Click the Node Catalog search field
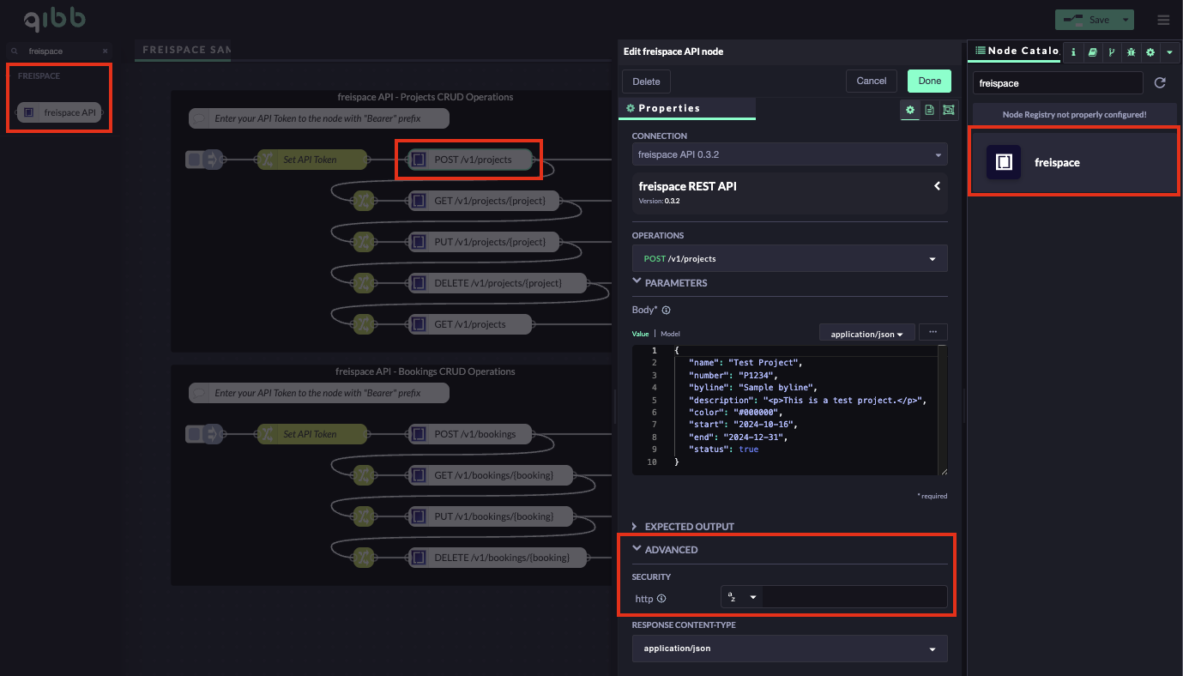 [x=1058, y=83]
